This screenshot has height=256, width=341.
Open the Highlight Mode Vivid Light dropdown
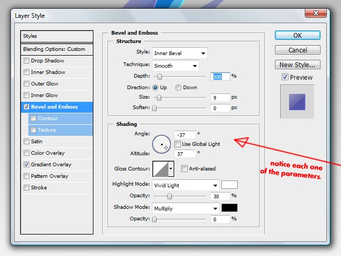[186, 185]
